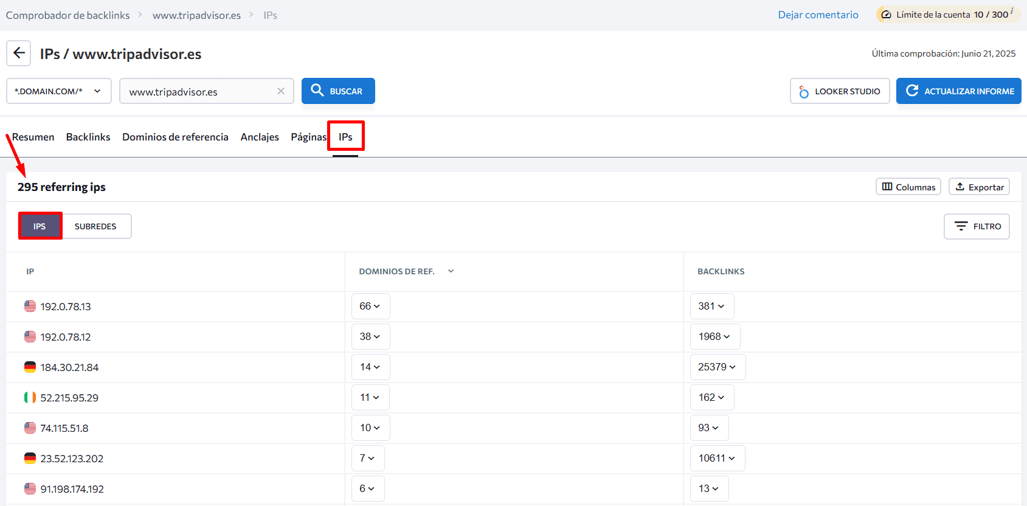Switch to the Backlinks tab
The image size is (1027, 506).
coord(88,137)
